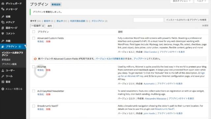The width and height of the screenshot is (211, 119).
Task: View version 4.3.4 details link
Action: [x=110, y=59]
